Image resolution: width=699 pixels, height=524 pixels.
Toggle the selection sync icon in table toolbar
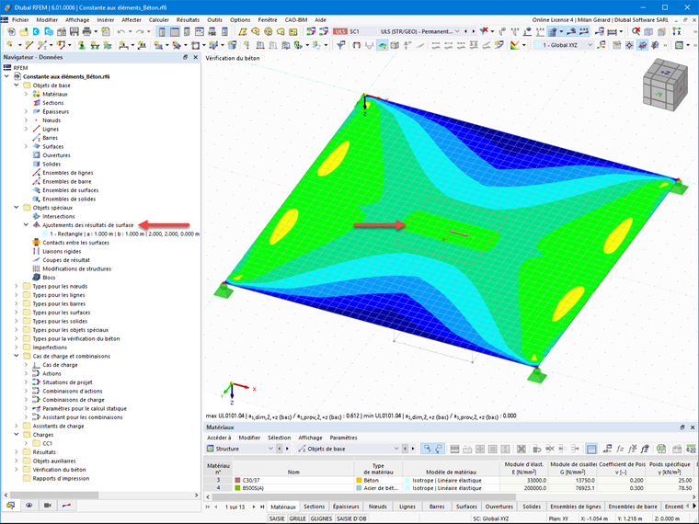[x=427, y=449]
